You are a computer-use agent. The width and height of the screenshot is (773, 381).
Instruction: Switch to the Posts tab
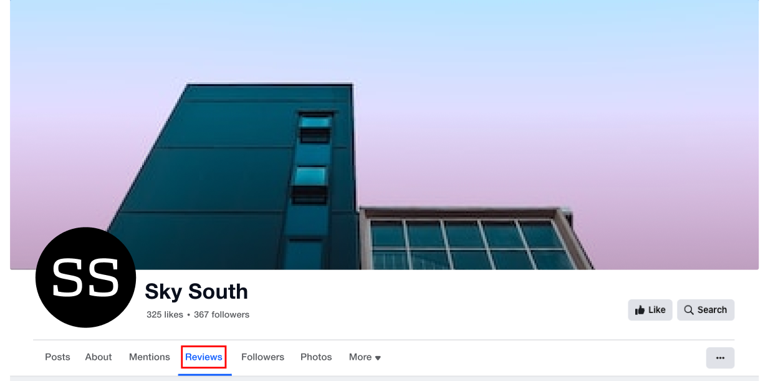click(x=57, y=357)
